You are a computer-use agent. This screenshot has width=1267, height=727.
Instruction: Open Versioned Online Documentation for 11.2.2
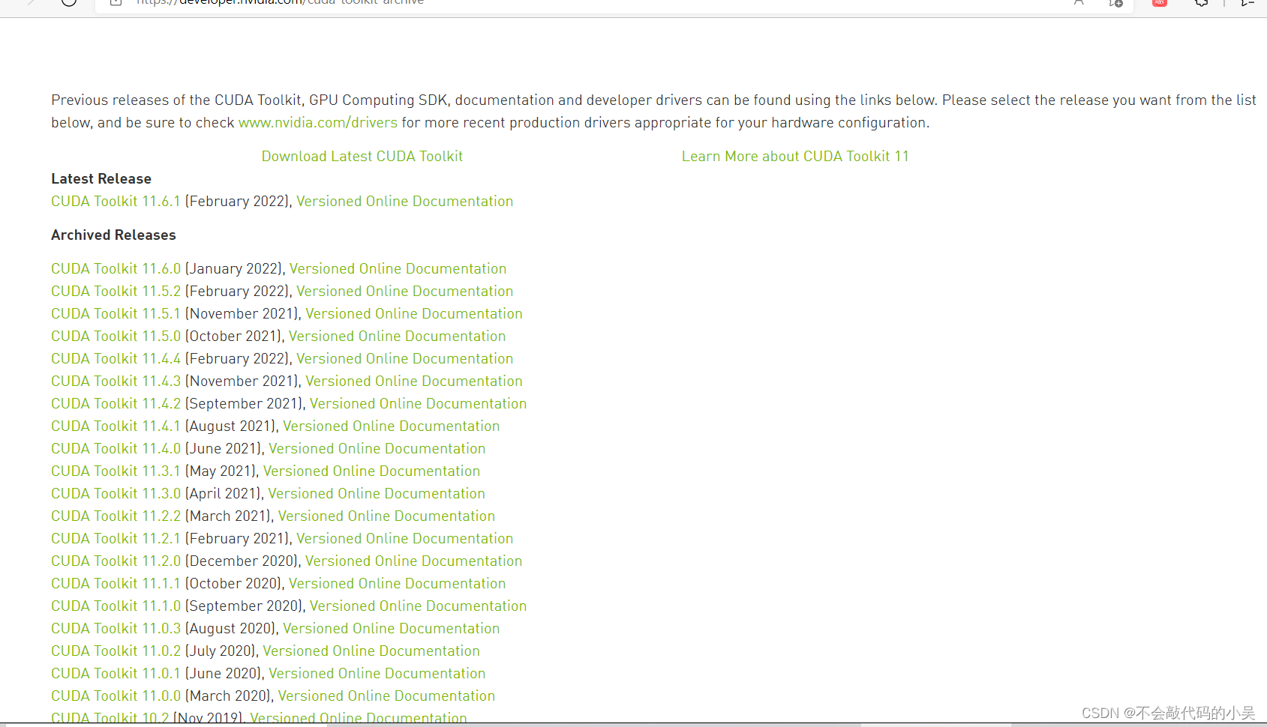point(387,516)
